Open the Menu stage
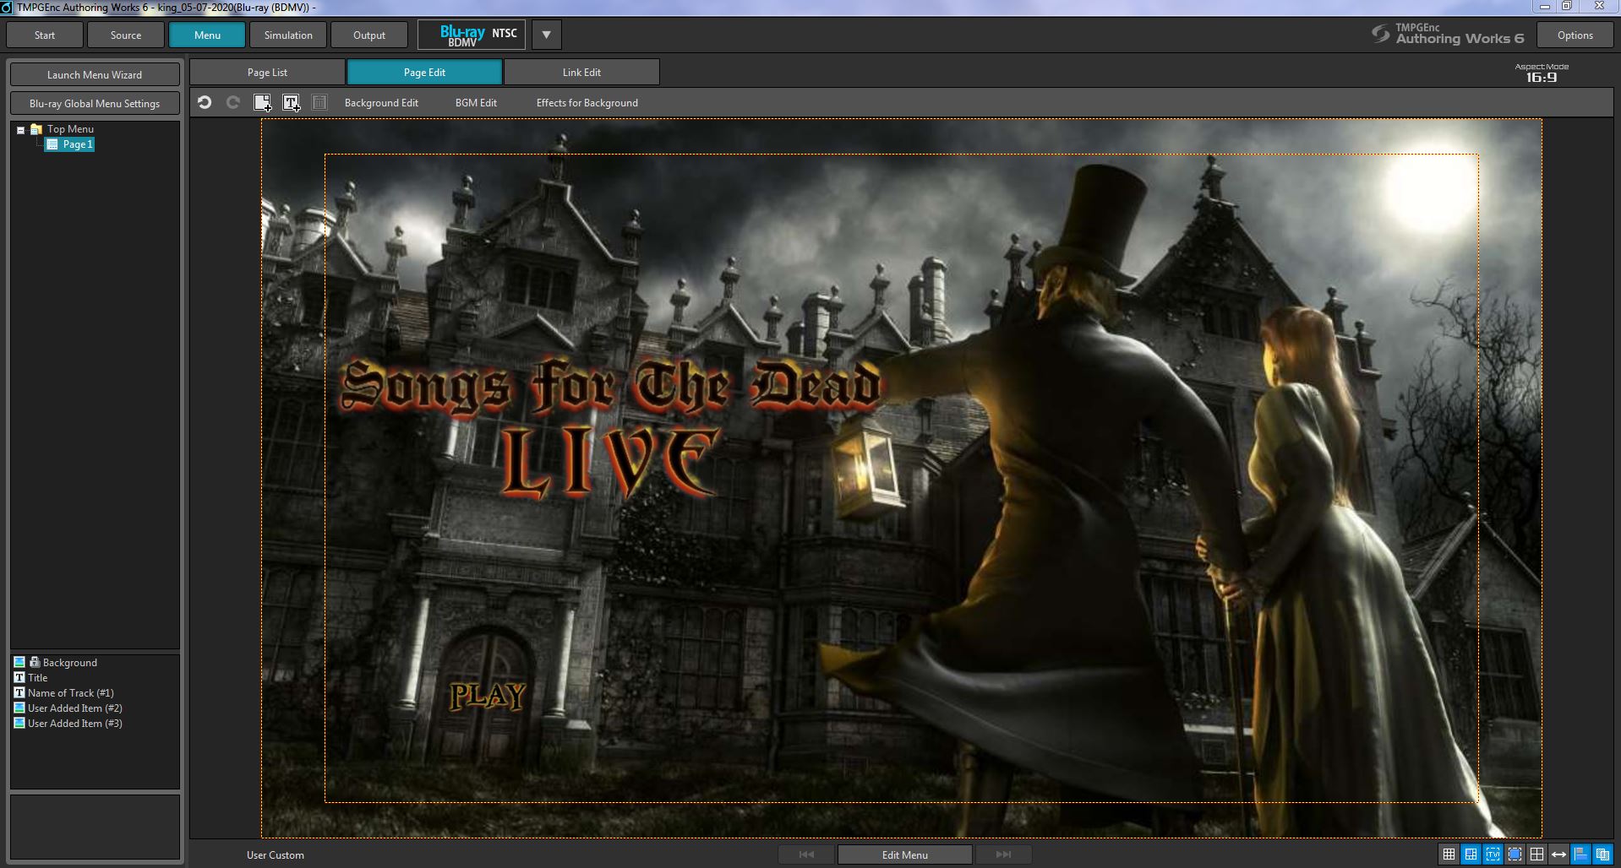Screen dimensions: 1621x868 click(207, 35)
